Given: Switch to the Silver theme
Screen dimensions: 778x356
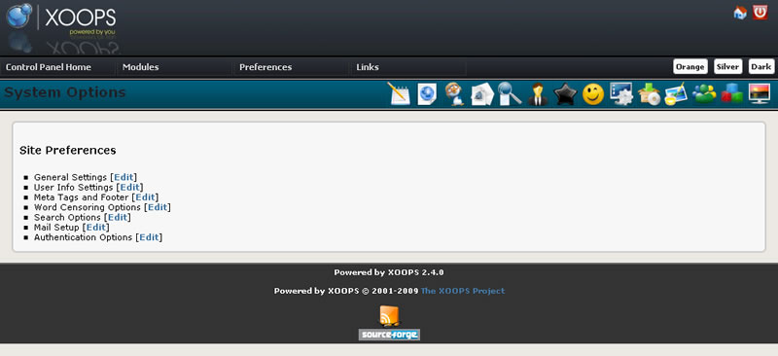Looking at the screenshot, I should click(x=727, y=66).
